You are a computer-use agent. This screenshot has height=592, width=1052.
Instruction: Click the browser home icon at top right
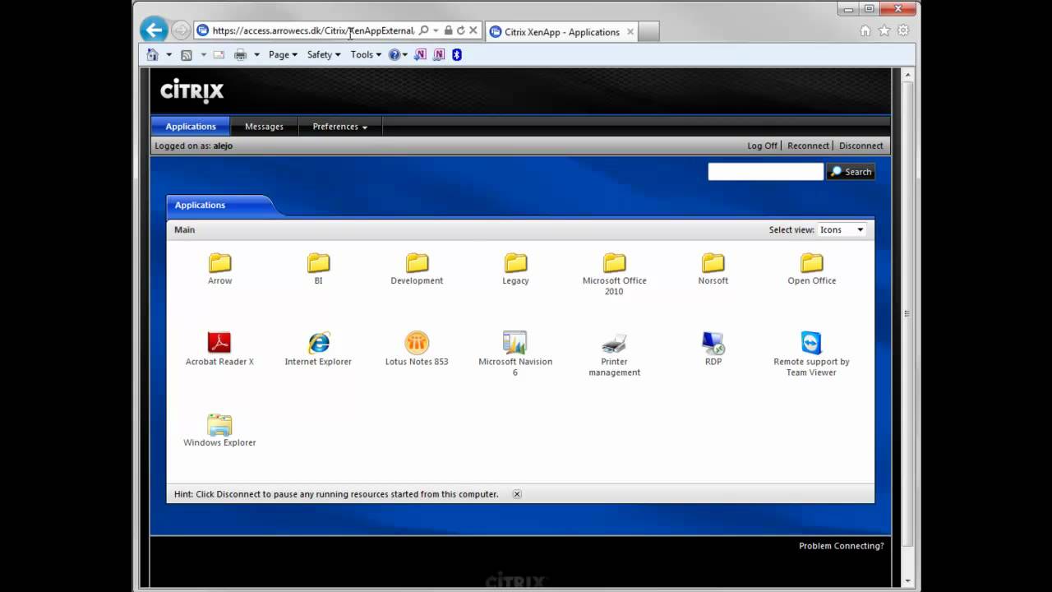coord(865,30)
